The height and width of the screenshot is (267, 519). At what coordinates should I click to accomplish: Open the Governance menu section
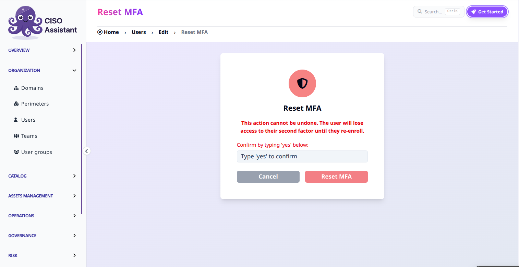(43, 235)
